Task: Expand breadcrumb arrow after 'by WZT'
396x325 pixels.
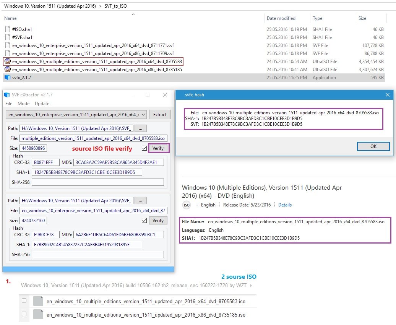Action: (251, 286)
